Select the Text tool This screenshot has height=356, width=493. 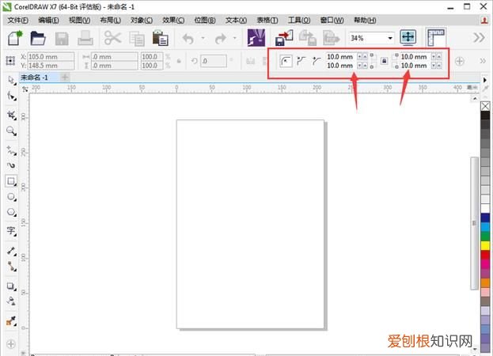coord(12,231)
